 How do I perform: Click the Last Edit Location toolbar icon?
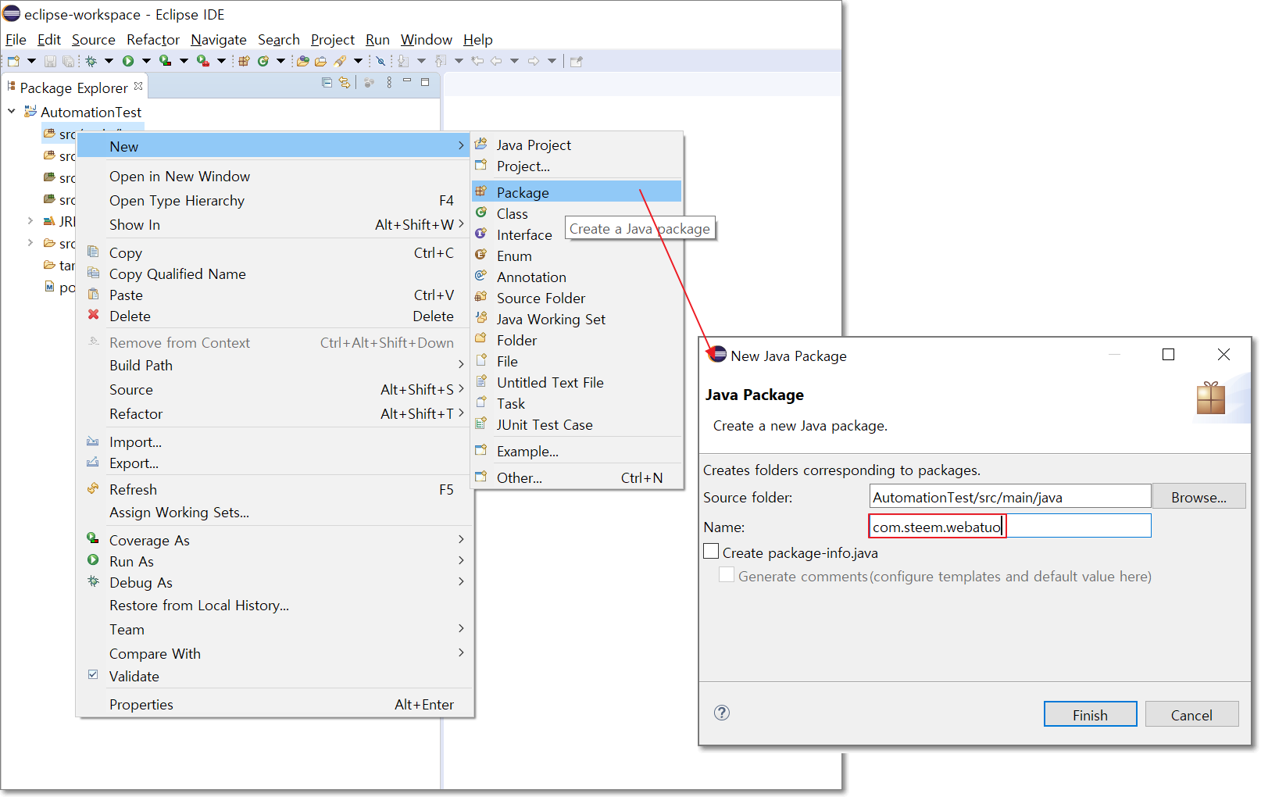point(477,61)
